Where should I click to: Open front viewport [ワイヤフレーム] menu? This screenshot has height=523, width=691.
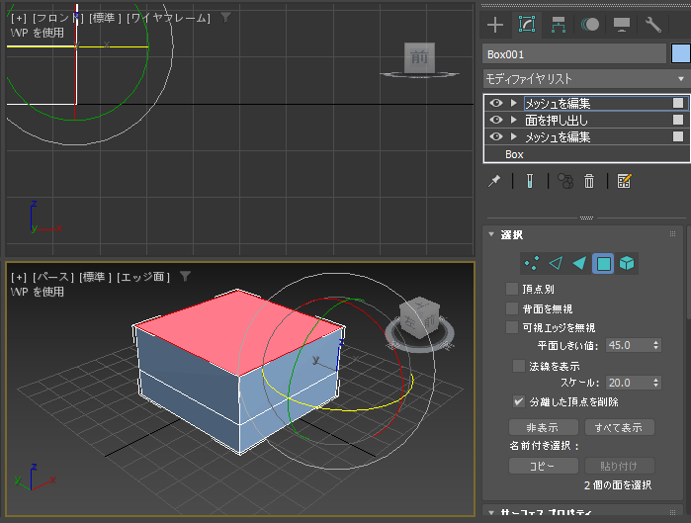[x=168, y=19]
